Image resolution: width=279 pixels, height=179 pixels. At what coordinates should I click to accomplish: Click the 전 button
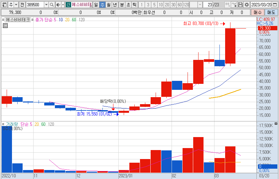click(x=22, y=5)
